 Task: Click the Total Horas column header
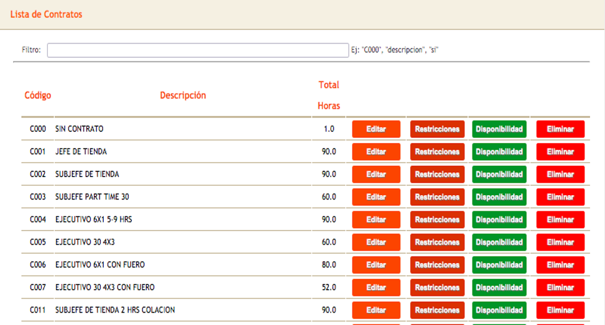pos(329,95)
